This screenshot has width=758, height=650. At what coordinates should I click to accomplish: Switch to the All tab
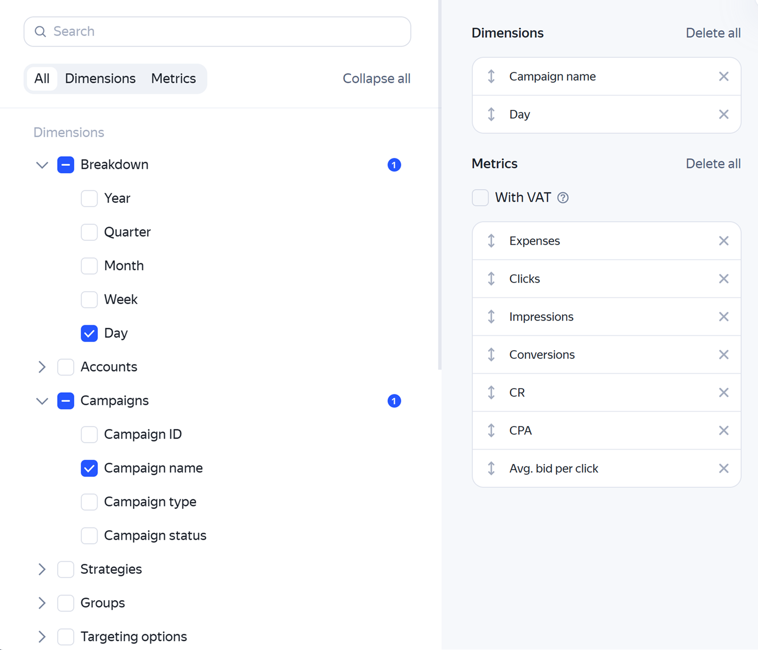[42, 78]
